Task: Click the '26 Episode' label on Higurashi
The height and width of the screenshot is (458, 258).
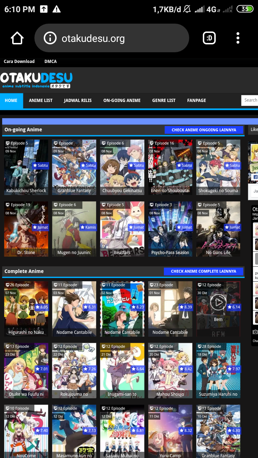Action: tap(19, 285)
